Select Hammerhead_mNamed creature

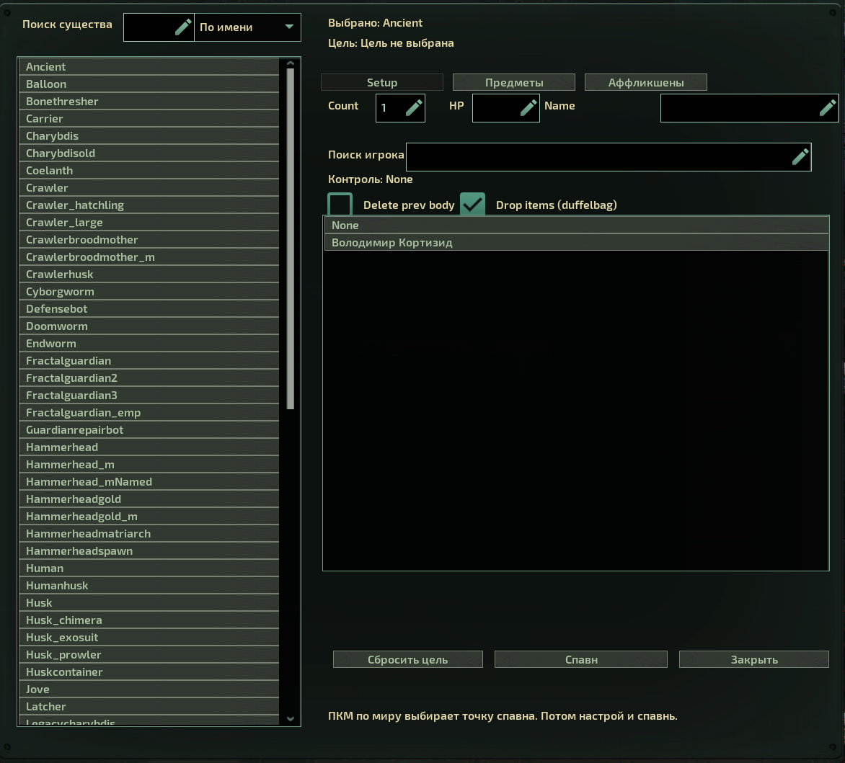149,481
